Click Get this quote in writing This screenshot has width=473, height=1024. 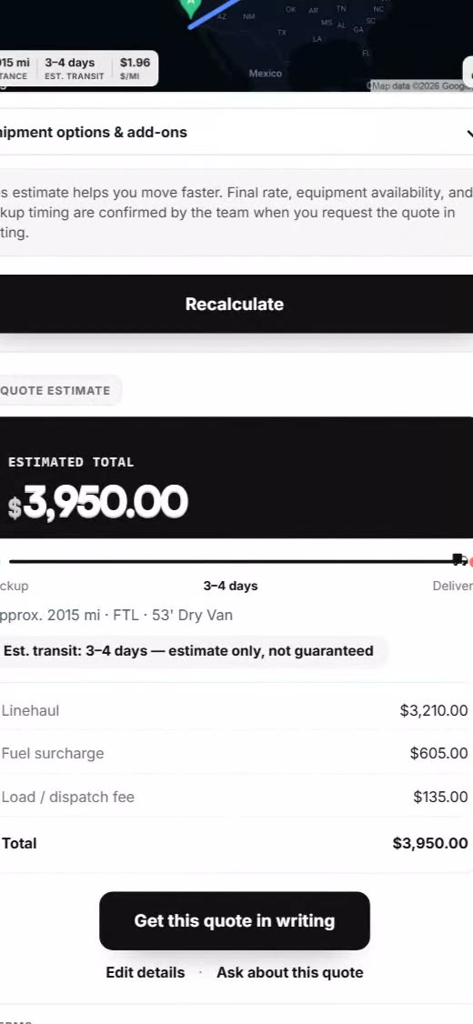tap(235, 921)
